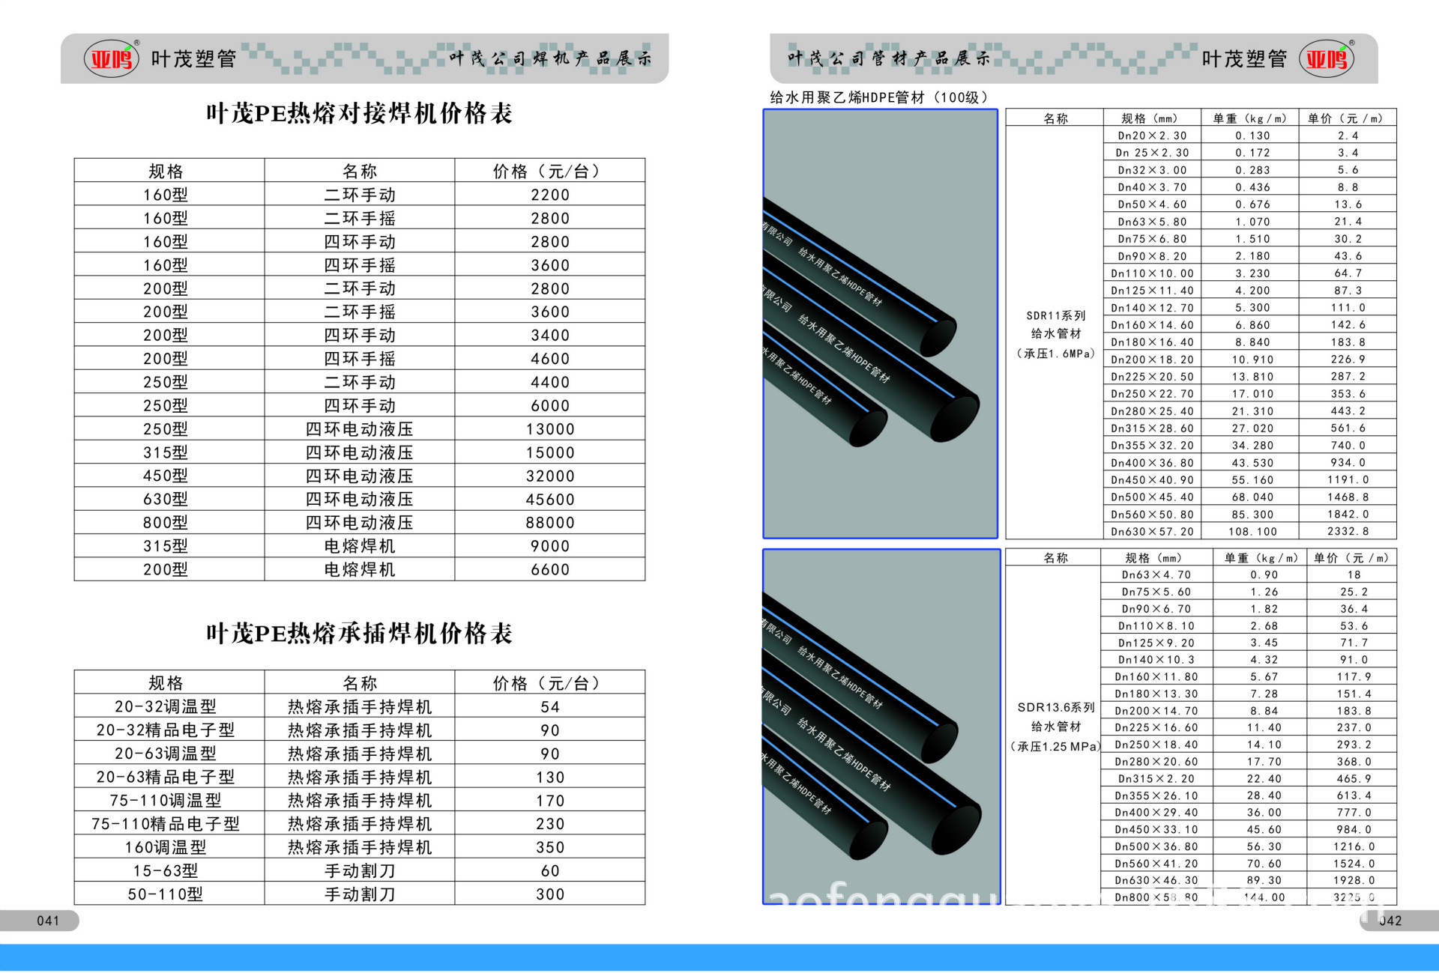Open the lower SDR13.6 pipe product photo
1439x973 pixels.
(x=881, y=727)
